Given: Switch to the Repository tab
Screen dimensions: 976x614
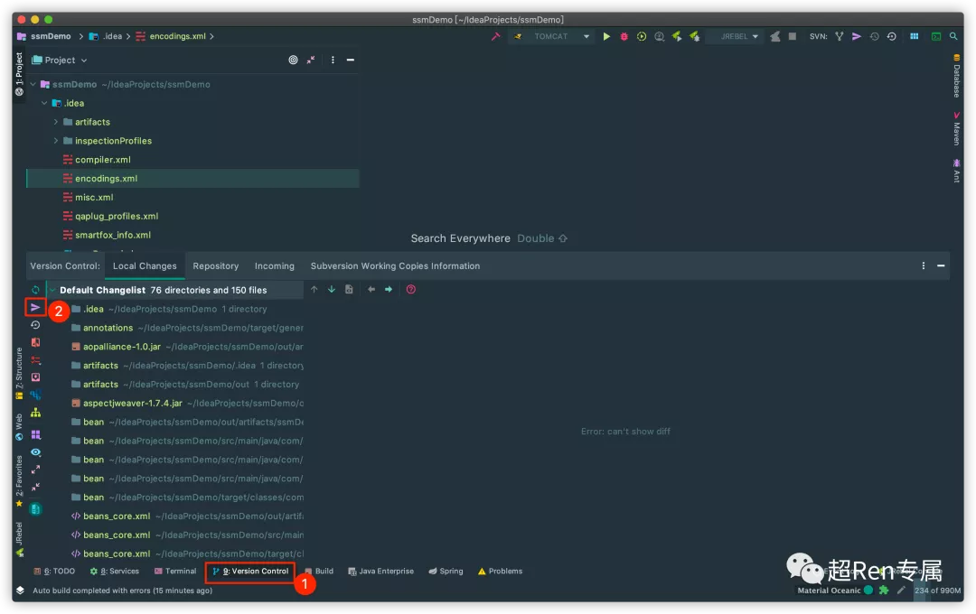Looking at the screenshot, I should 215,266.
